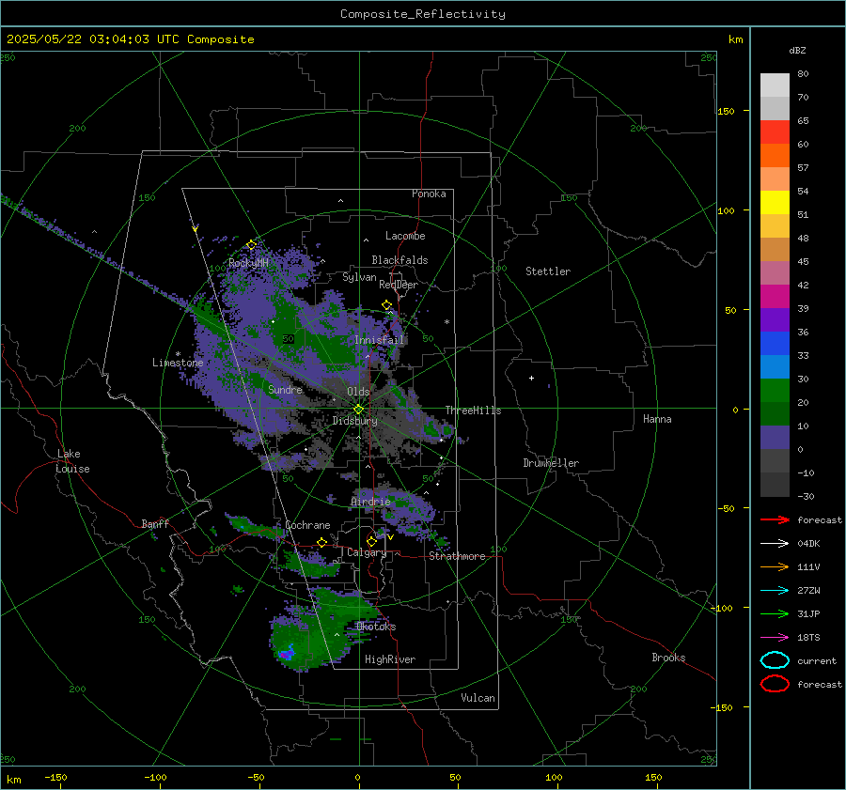Select the purple swatch between 36 and 39 dBZ
Screen dimensions: 846x790
(775, 319)
